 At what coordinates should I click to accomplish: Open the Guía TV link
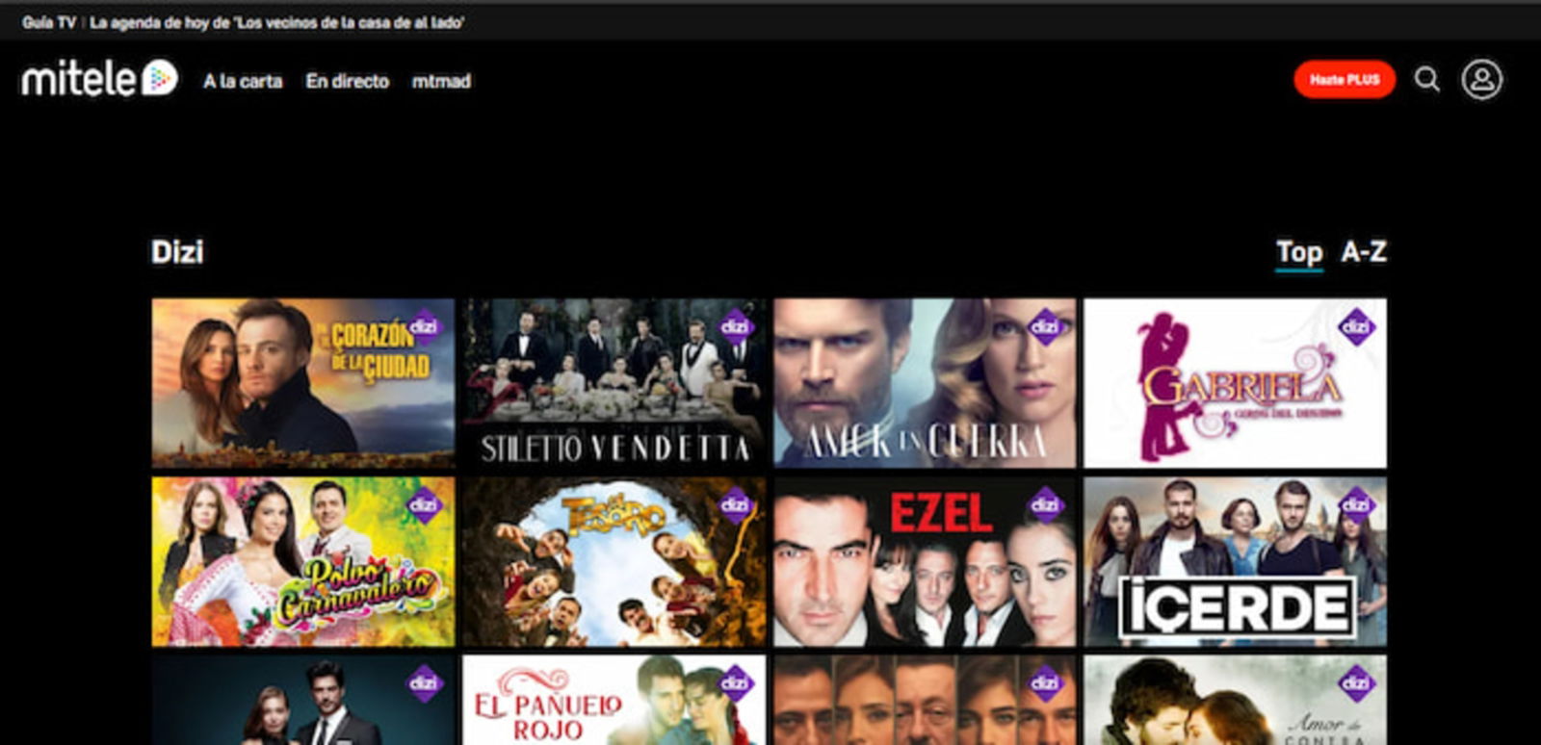[49, 22]
